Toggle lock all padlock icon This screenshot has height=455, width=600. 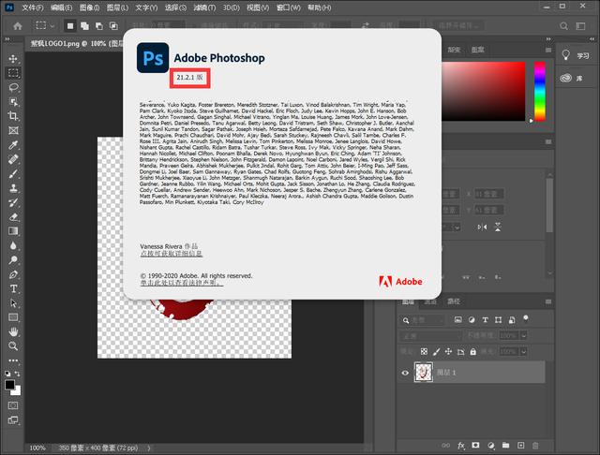[x=473, y=351]
